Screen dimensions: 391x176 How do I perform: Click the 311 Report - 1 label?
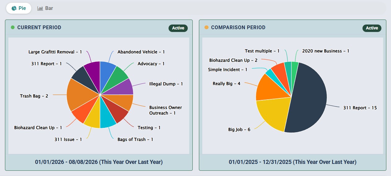point(46,64)
